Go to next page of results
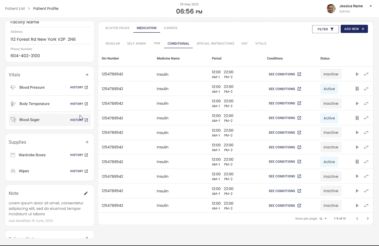 [368, 218]
